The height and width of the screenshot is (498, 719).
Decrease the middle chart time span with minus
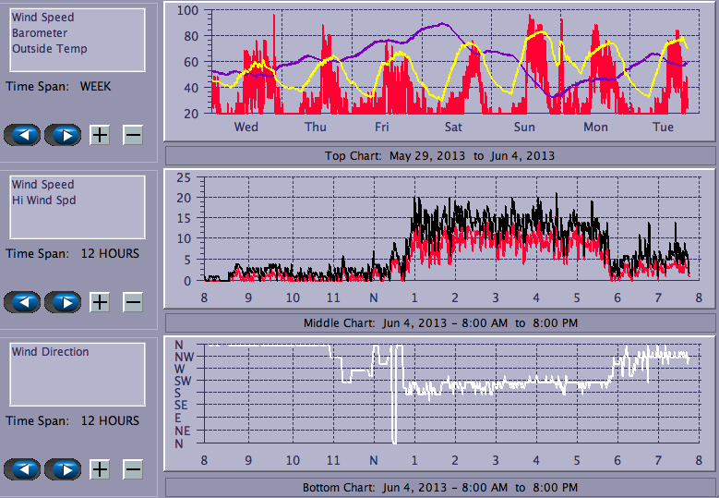[133, 302]
